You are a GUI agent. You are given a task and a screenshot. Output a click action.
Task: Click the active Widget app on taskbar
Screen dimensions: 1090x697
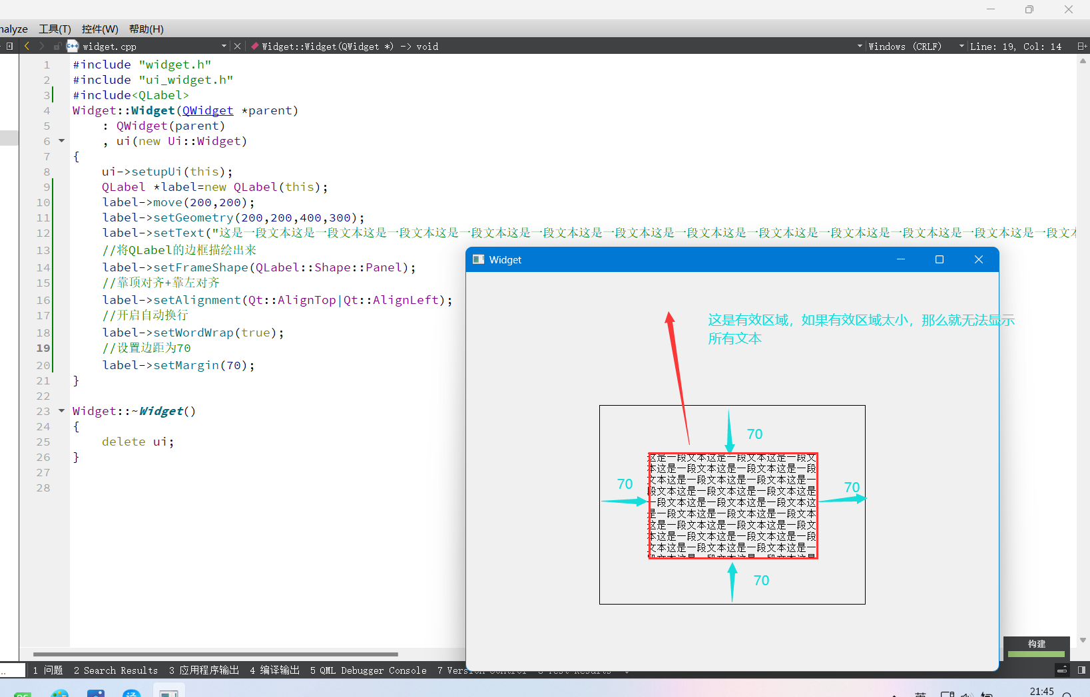click(168, 692)
